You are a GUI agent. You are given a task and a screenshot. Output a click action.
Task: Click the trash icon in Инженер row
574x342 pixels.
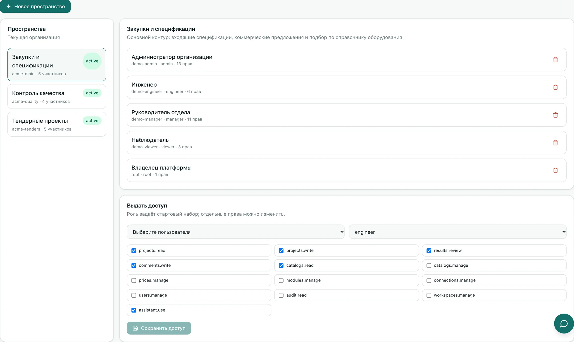tap(555, 87)
